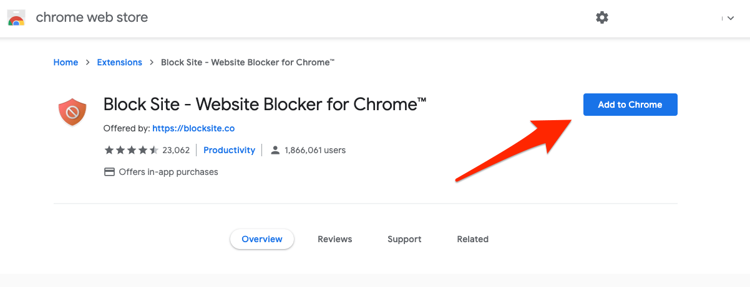
Task: Select the Overview tab
Action: tap(262, 239)
